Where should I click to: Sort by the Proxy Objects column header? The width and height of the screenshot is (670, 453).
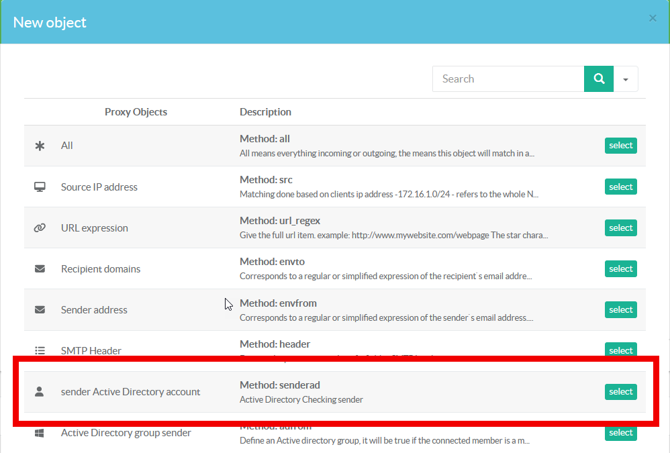click(136, 111)
